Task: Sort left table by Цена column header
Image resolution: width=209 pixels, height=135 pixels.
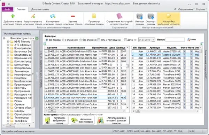Action: click(x=112, y=48)
